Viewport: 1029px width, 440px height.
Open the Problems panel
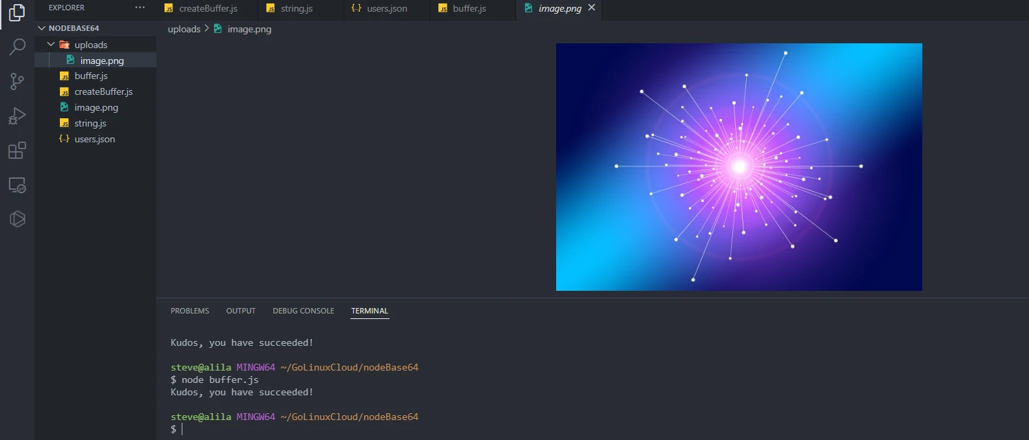pos(189,311)
